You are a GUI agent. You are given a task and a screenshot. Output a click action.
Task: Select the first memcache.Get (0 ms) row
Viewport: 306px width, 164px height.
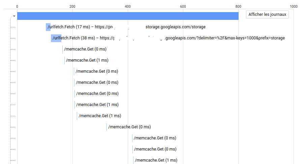pyautogui.click(x=85, y=49)
